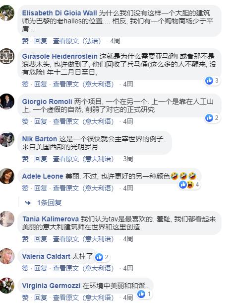Toggle 赞 on Nik Barton's comment
This screenshot has height=306, width=234.
pyautogui.click(x=25, y=159)
